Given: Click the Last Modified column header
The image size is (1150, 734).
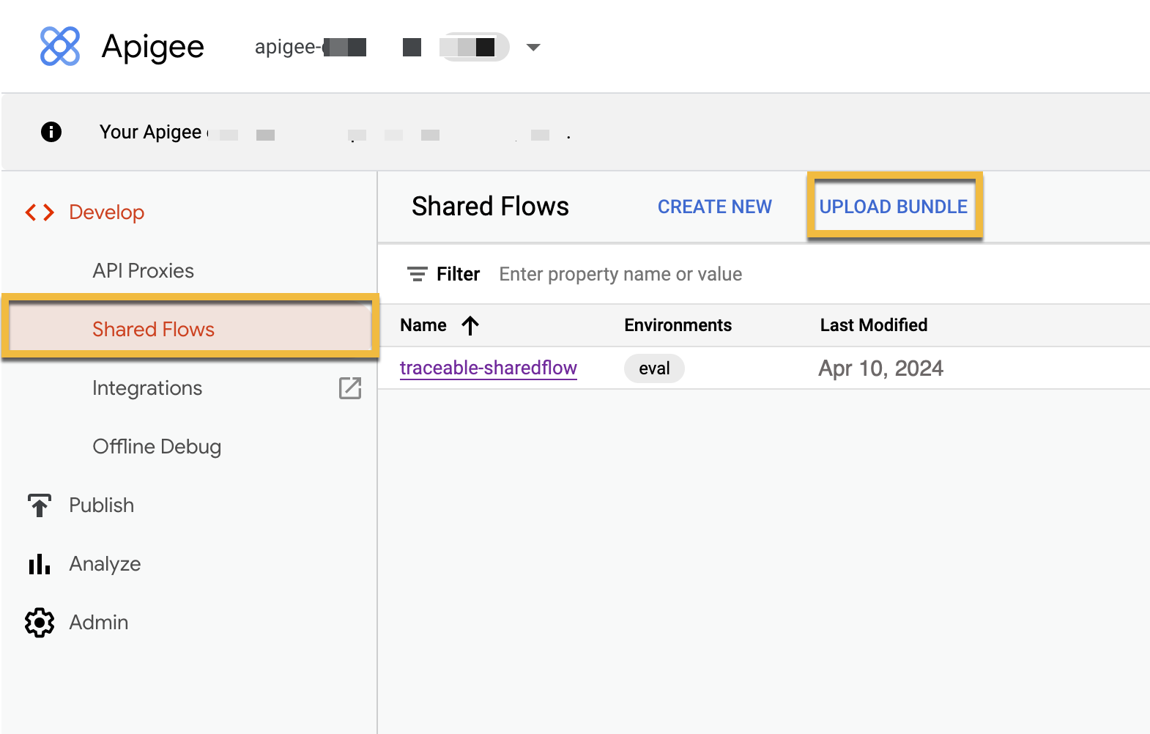Looking at the screenshot, I should coord(874,325).
